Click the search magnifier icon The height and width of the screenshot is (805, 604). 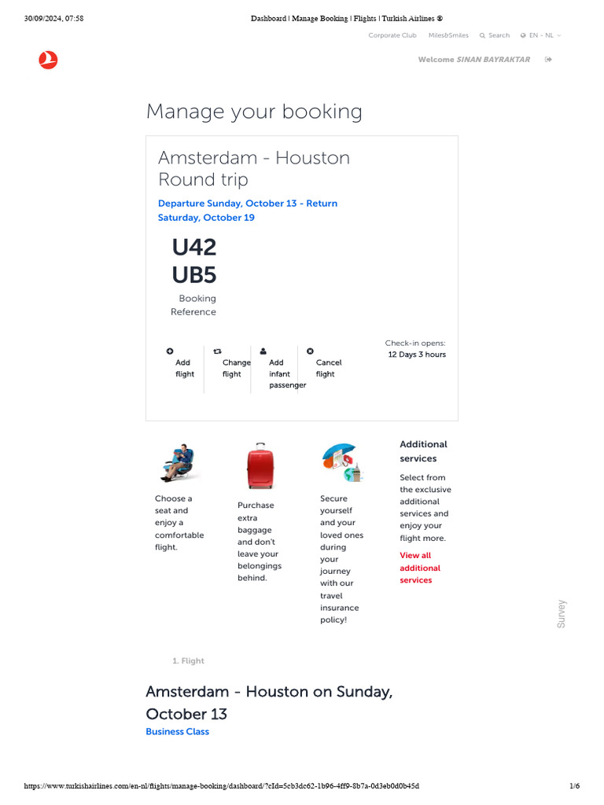(x=482, y=35)
